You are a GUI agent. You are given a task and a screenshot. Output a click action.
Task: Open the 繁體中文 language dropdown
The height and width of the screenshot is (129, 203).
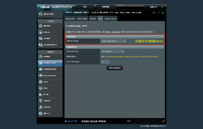click(x=154, y=7)
